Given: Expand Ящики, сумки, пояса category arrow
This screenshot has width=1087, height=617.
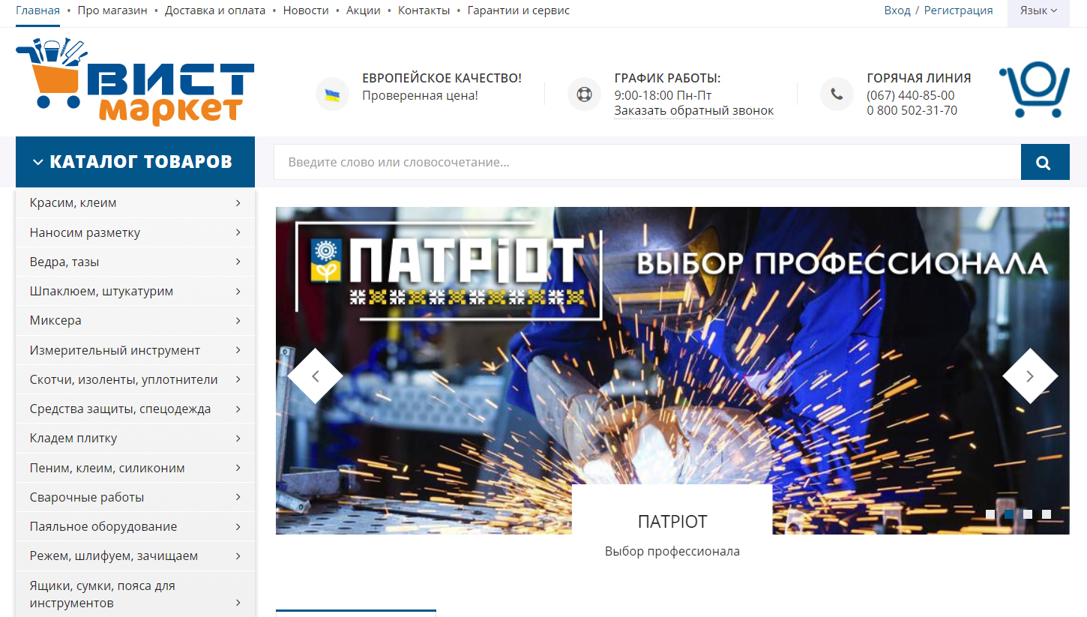Looking at the screenshot, I should (238, 603).
